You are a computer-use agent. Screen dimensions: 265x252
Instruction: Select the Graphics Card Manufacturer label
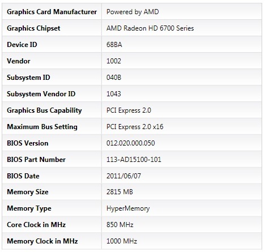52,12
